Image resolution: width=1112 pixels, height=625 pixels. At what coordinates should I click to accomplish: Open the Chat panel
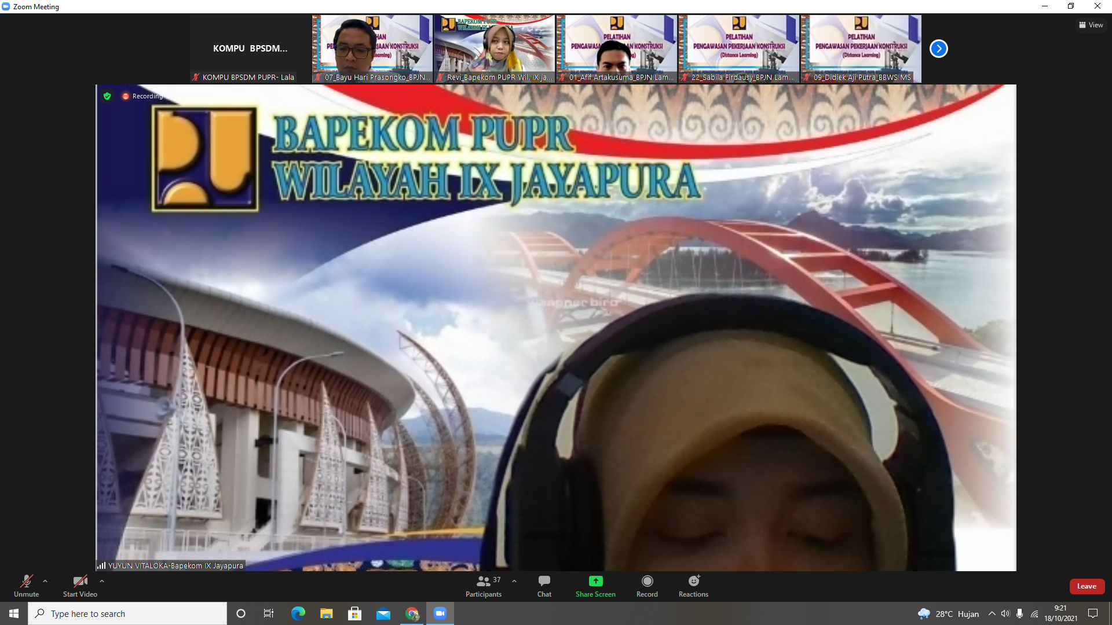544,586
